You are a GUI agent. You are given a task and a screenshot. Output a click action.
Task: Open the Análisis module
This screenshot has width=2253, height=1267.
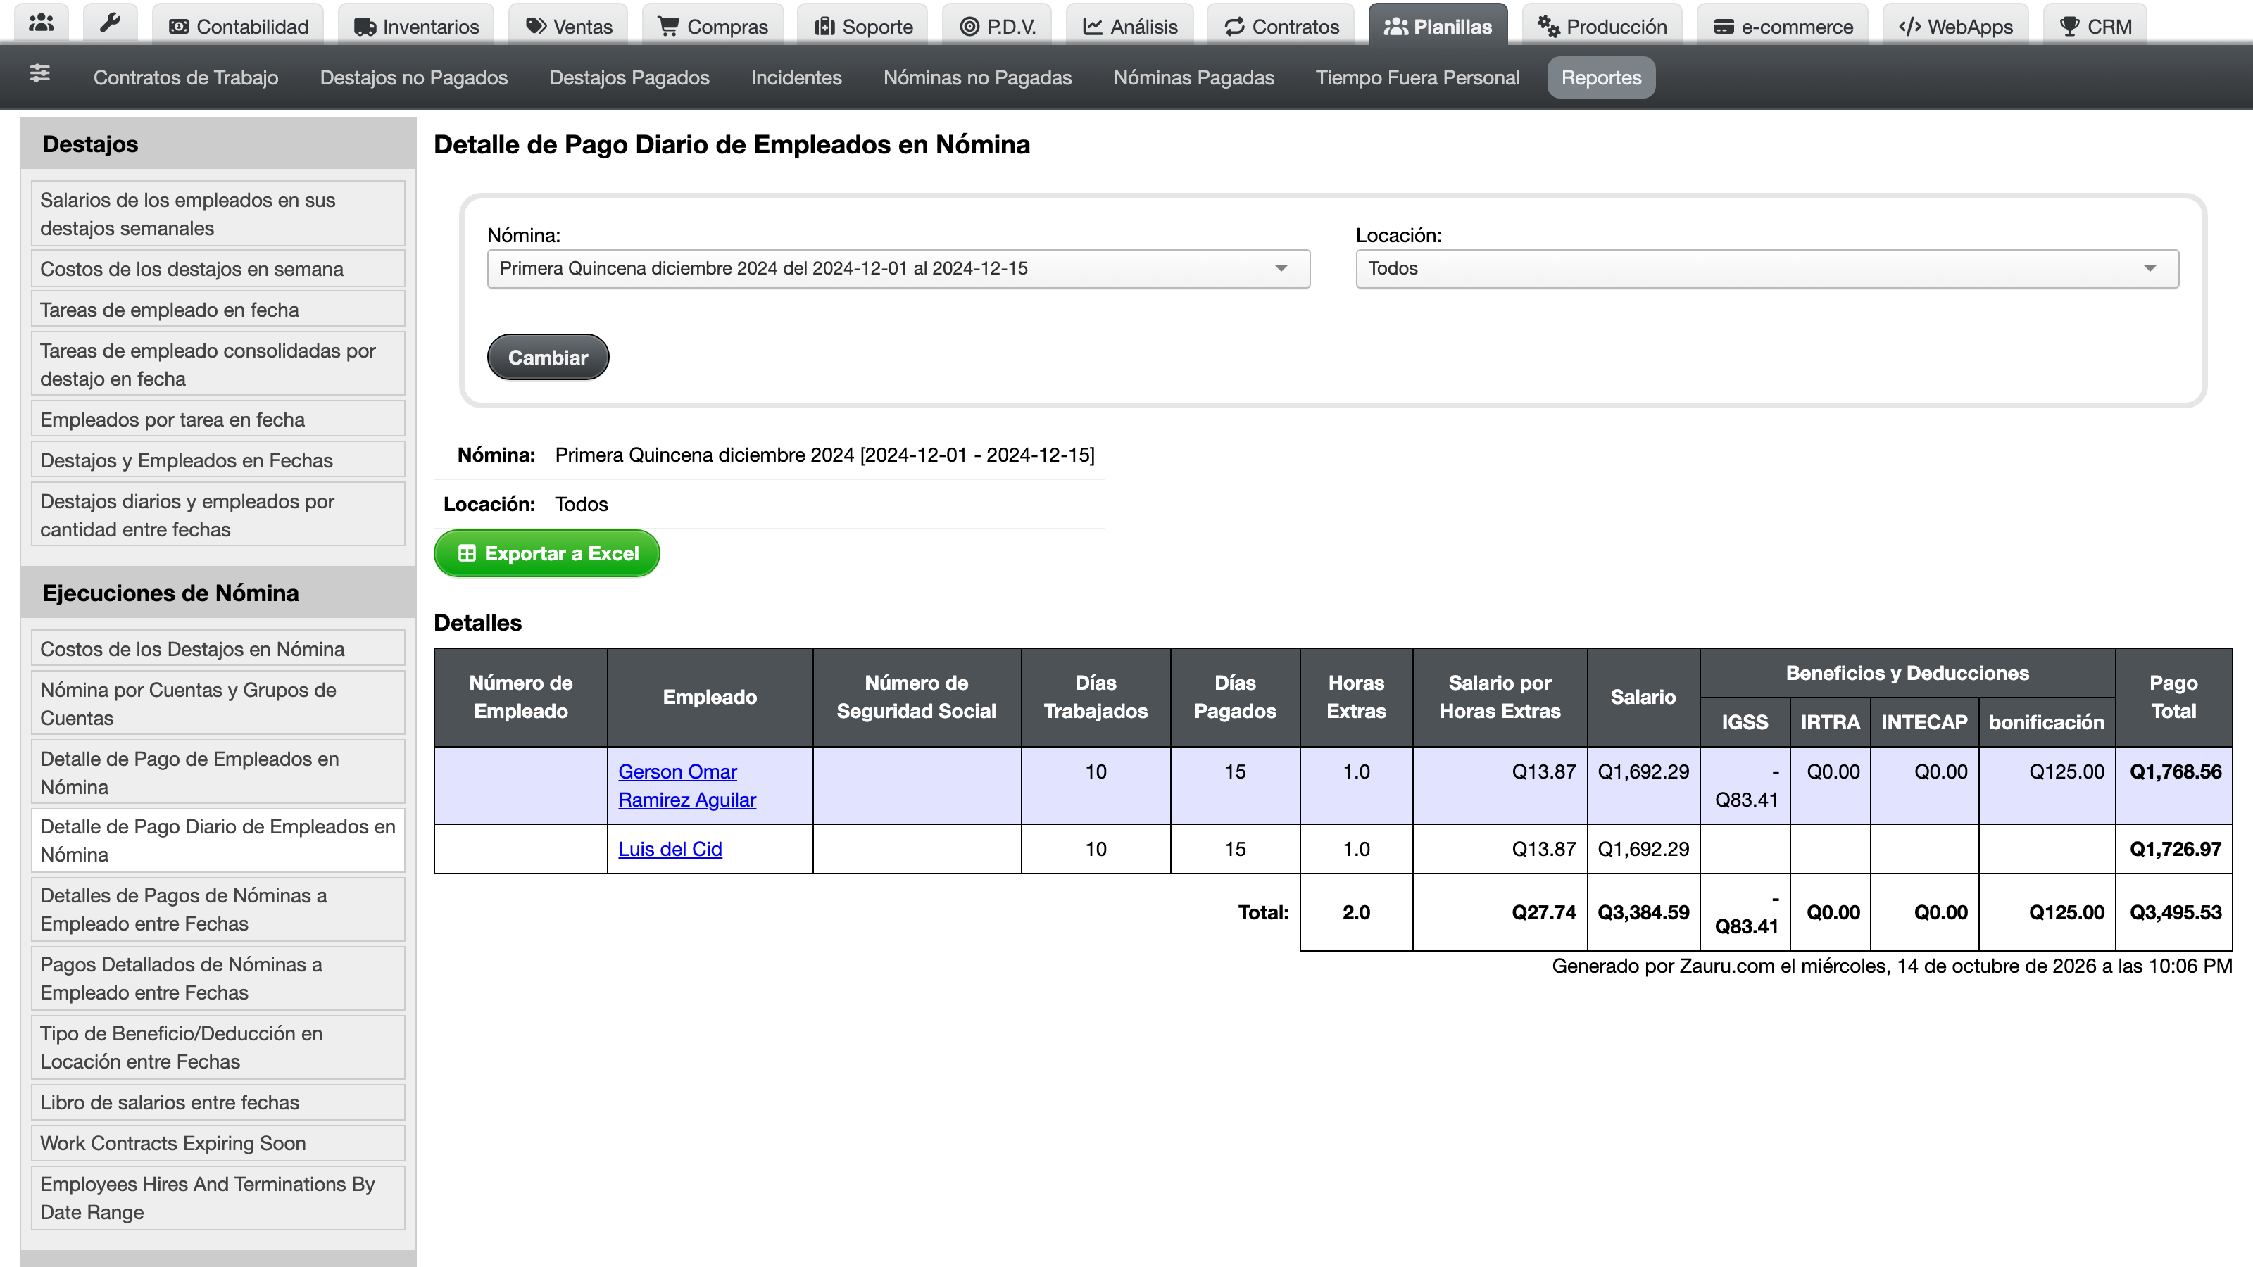click(1130, 26)
